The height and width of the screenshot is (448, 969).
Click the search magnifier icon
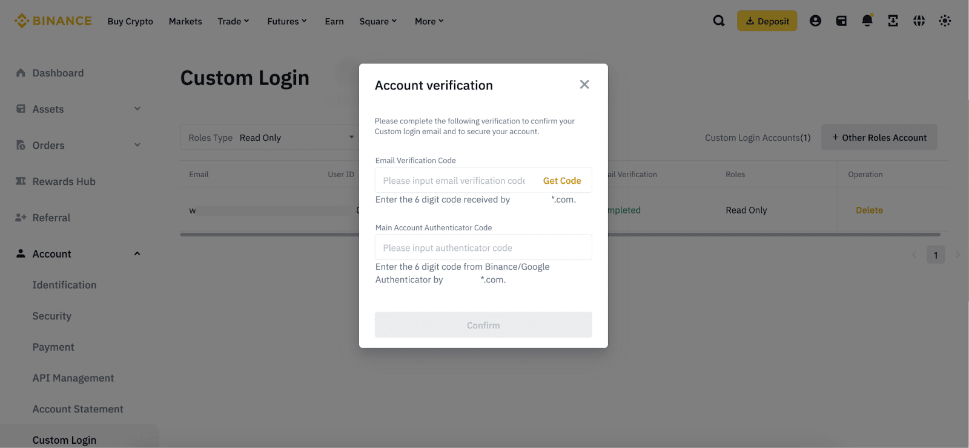pyautogui.click(x=719, y=21)
